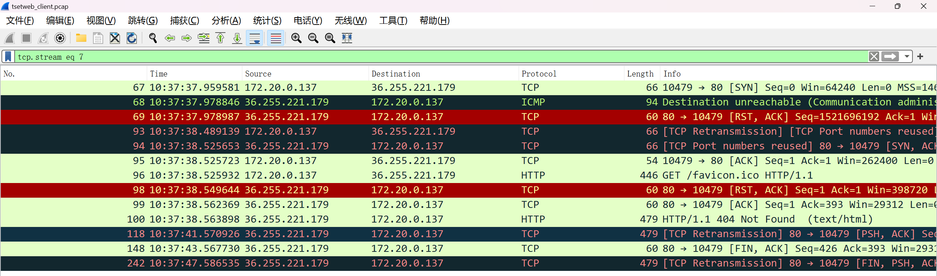Apply the display filter arrow button
937x276 pixels.
tap(890, 57)
